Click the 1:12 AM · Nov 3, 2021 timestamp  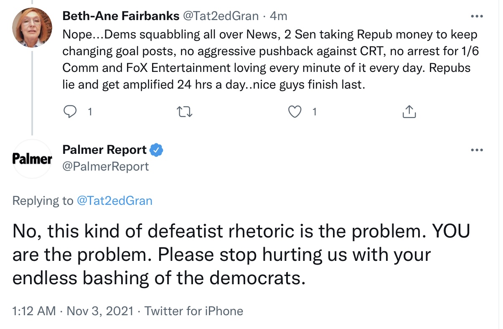pyautogui.click(x=73, y=311)
